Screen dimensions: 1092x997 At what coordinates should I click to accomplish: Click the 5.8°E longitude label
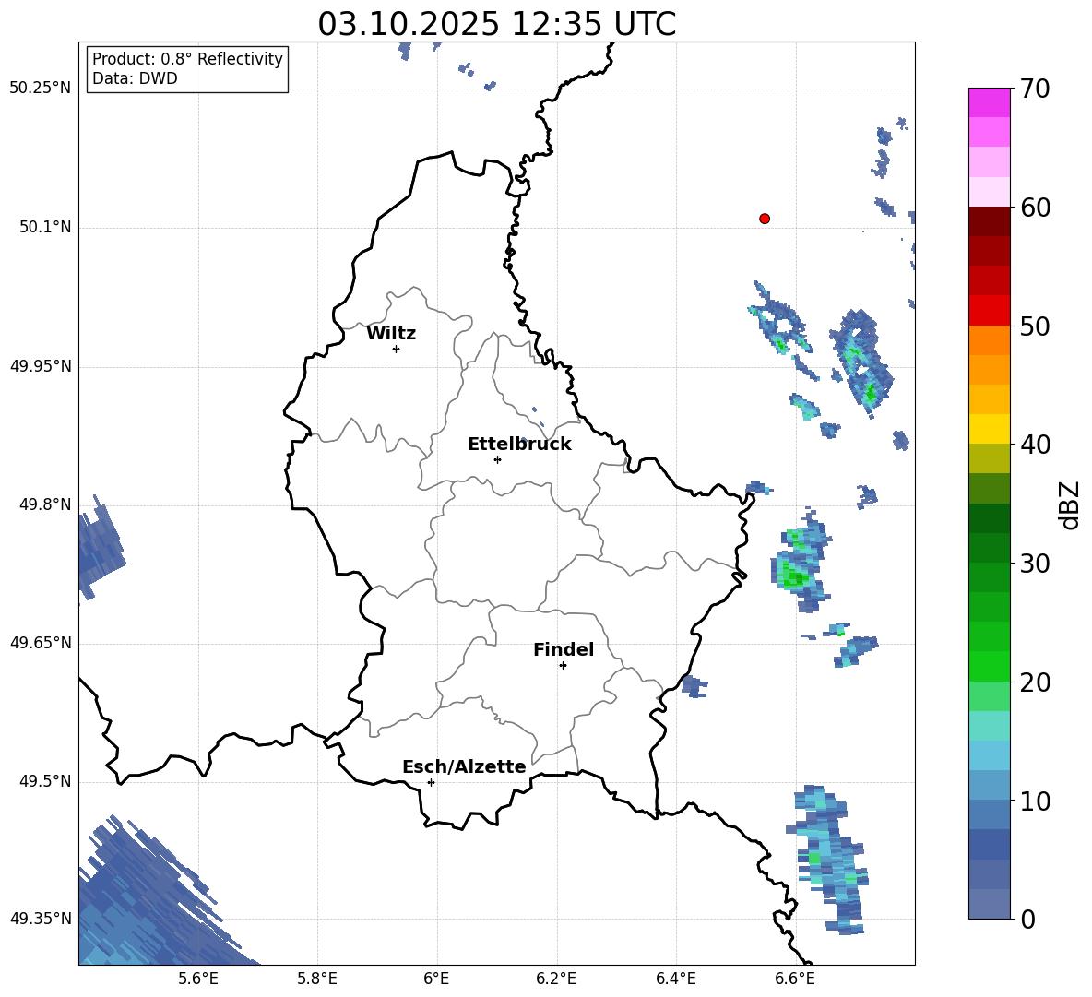317,979
